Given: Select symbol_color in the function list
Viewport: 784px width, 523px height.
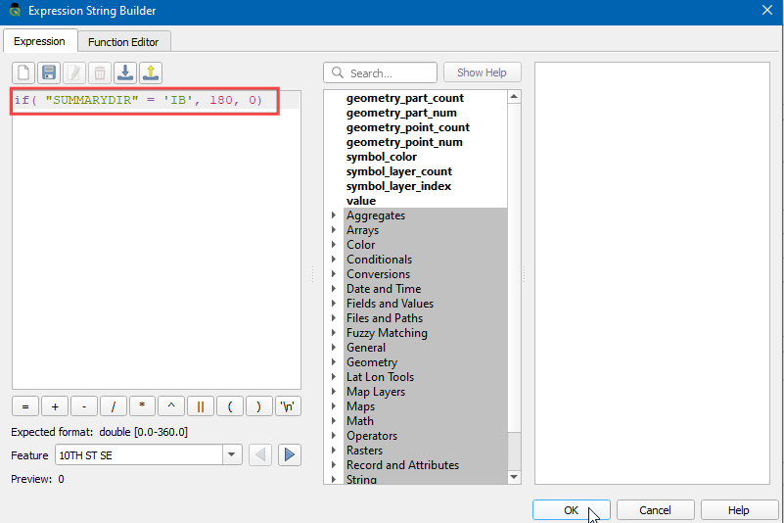Looking at the screenshot, I should point(382,157).
